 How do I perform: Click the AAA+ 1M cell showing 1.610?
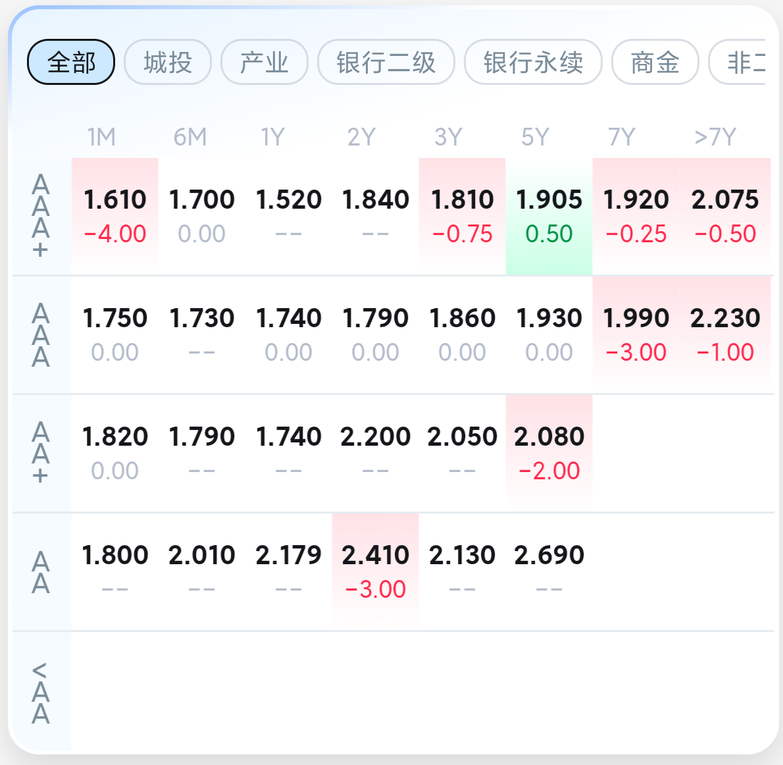115,217
